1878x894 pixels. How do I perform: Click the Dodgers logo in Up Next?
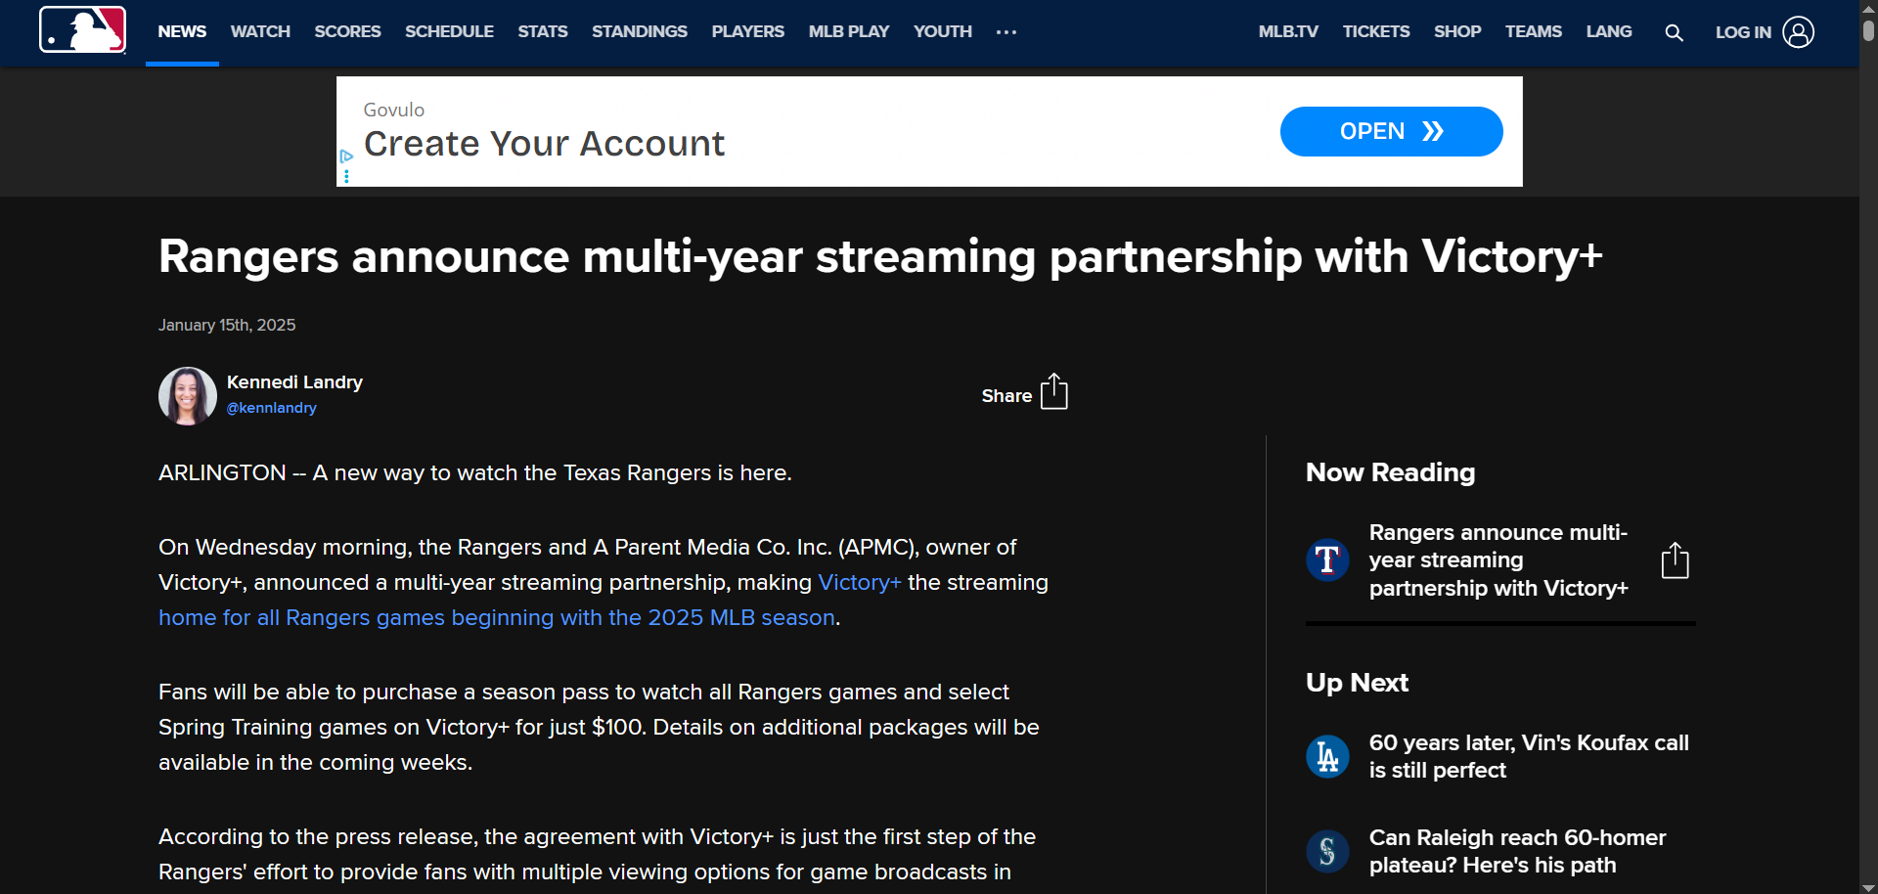tap(1327, 756)
